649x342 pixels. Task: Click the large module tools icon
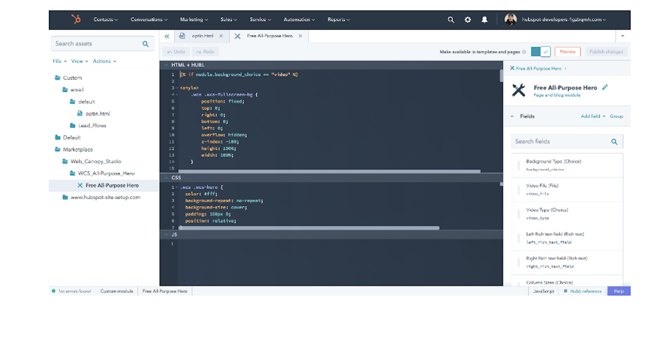click(519, 90)
